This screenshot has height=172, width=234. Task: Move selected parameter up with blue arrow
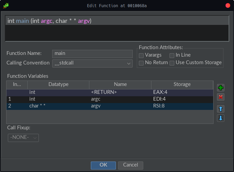221,109
